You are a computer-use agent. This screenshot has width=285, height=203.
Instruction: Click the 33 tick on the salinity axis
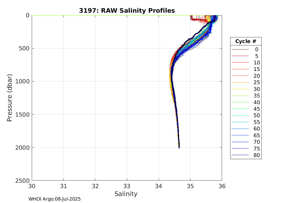127,186
